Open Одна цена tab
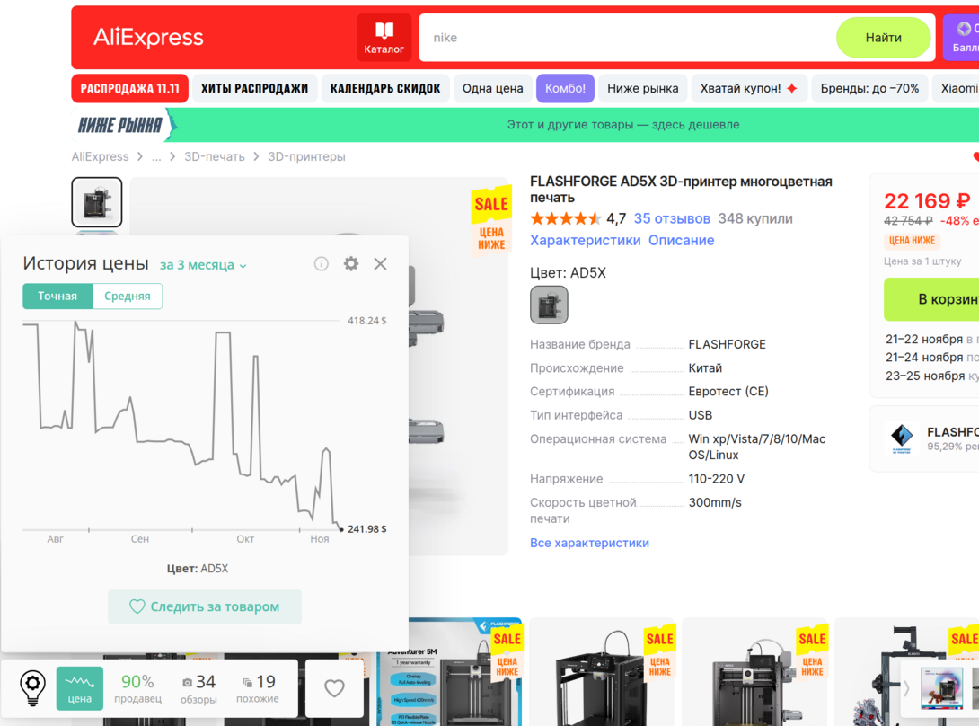979x726 pixels. [x=492, y=89]
